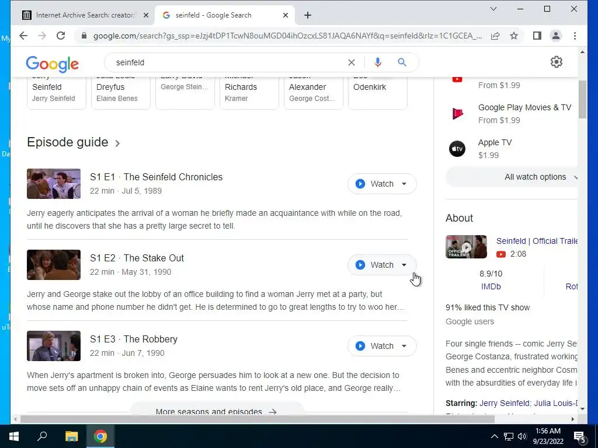The image size is (598, 448).
Task: Click the blue magnifier search button
Action: (x=402, y=62)
